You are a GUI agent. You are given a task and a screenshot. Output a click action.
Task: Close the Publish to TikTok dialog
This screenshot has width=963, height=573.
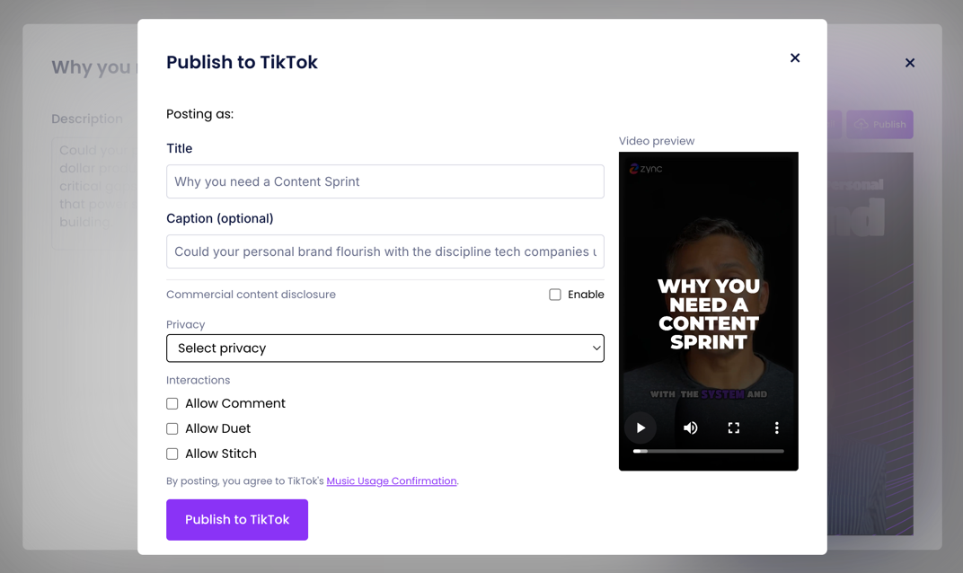pyautogui.click(x=795, y=58)
